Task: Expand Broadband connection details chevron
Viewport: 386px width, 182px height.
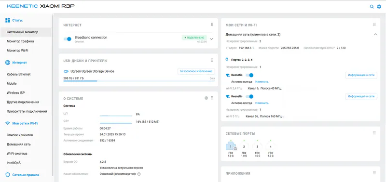Action: pos(211,39)
